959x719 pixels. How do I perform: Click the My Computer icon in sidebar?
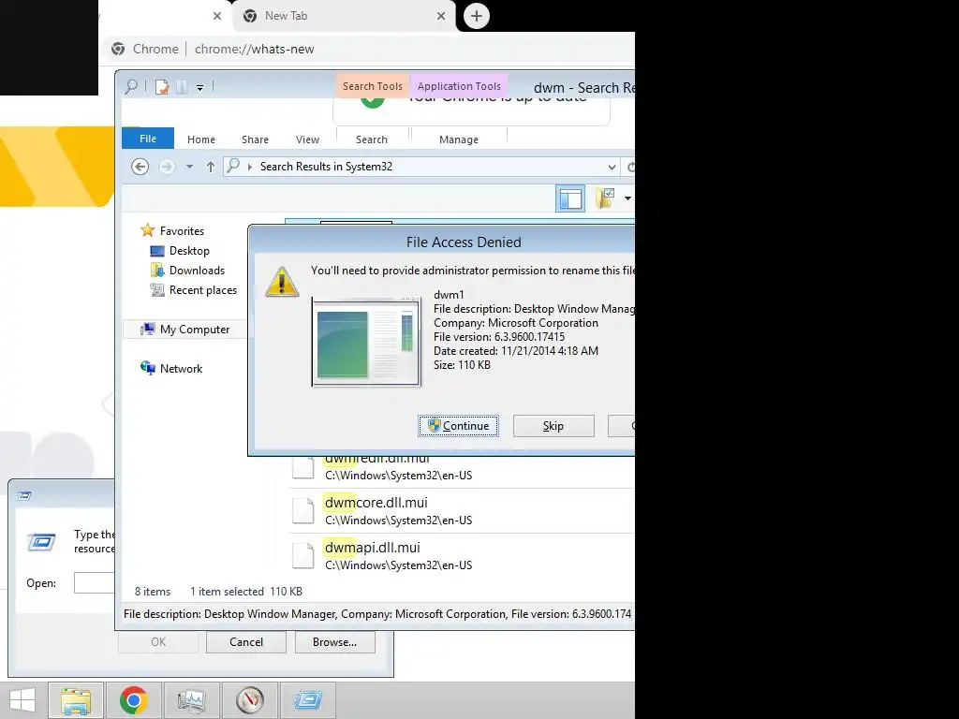pyautogui.click(x=147, y=329)
